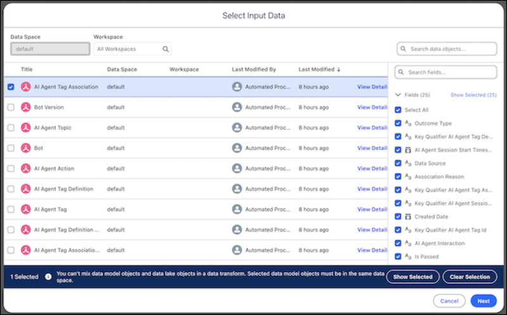Sort by the Title column header
507x315 pixels.
point(27,69)
